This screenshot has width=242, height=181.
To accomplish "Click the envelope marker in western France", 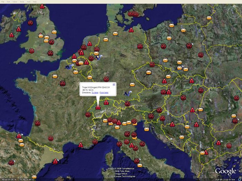I will (55, 76).
